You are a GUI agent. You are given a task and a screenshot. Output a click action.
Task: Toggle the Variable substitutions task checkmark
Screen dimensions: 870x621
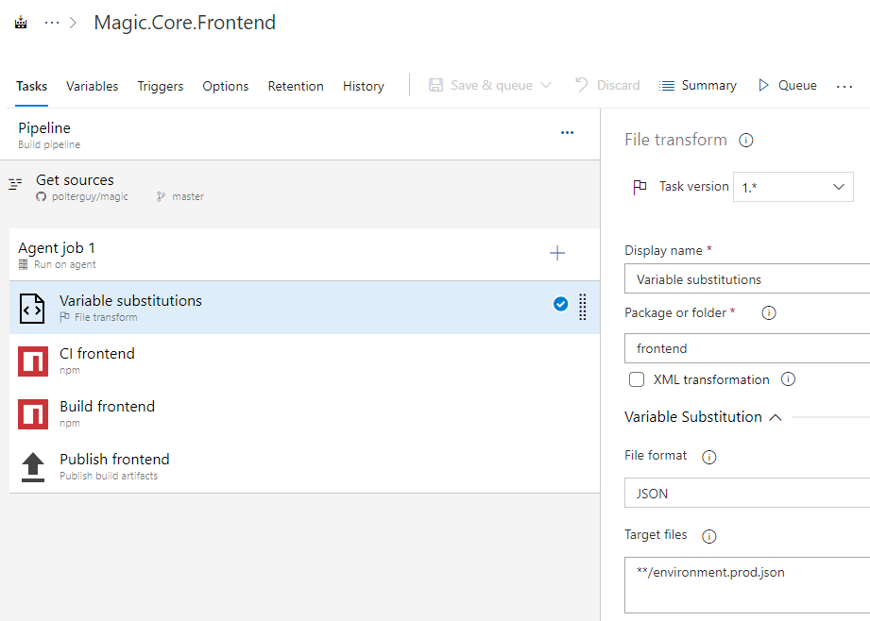pyautogui.click(x=560, y=304)
